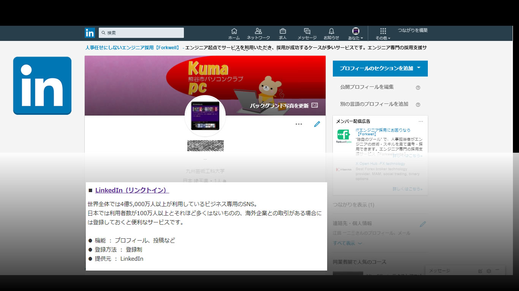Click the つながりを構築 link in navbar
The height and width of the screenshot is (291, 519).
(413, 30)
